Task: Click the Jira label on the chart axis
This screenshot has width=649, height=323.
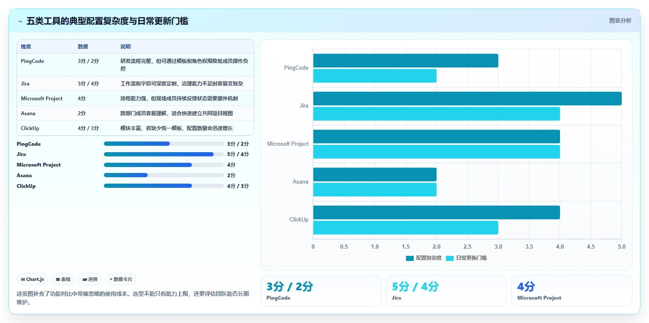Action: coord(304,106)
